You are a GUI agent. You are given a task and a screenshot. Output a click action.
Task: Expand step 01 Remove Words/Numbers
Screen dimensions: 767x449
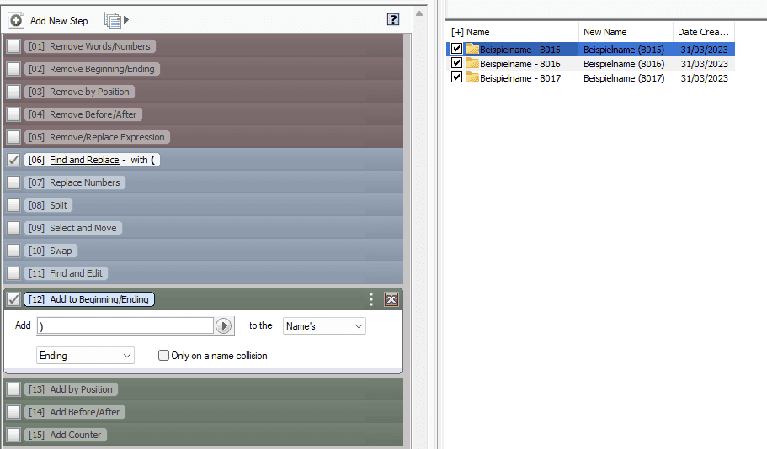(x=90, y=46)
